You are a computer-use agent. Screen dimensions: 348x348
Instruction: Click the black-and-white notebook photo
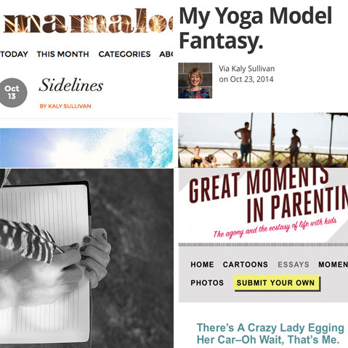[x=86, y=259]
